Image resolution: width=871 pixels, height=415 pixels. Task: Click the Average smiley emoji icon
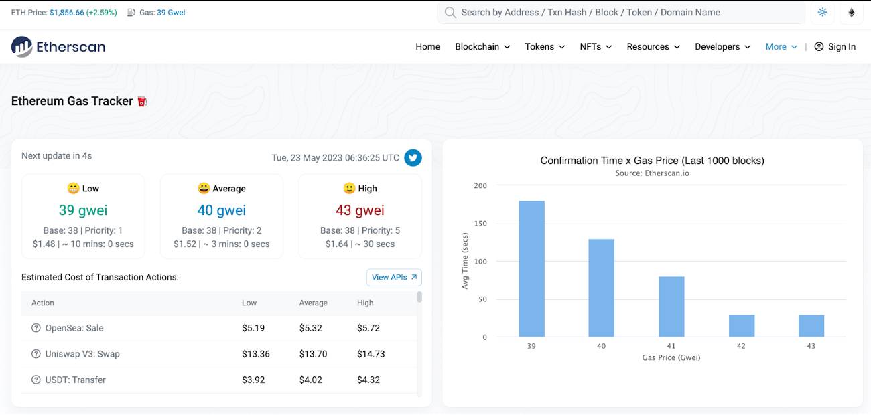pos(204,189)
